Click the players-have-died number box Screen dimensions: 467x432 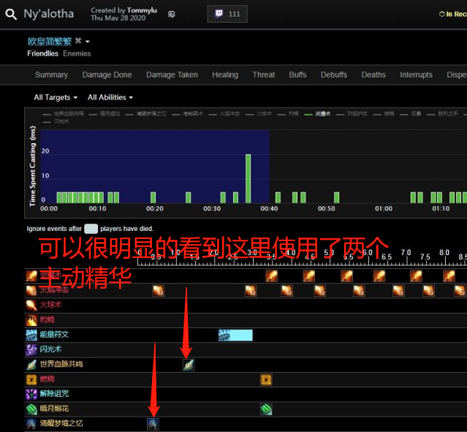(x=91, y=229)
